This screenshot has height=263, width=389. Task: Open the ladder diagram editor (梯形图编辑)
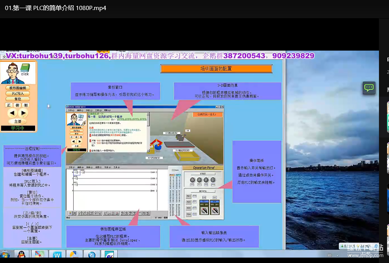[18, 88]
